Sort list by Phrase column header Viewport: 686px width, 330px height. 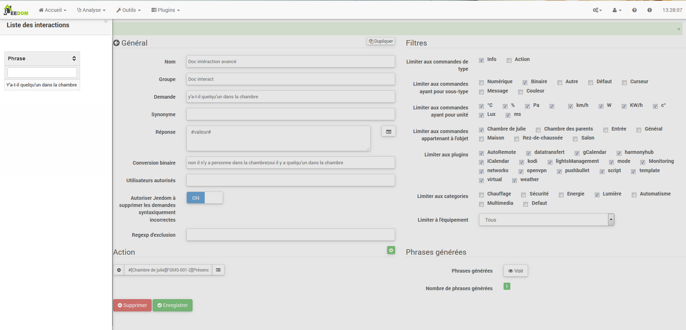point(42,58)
